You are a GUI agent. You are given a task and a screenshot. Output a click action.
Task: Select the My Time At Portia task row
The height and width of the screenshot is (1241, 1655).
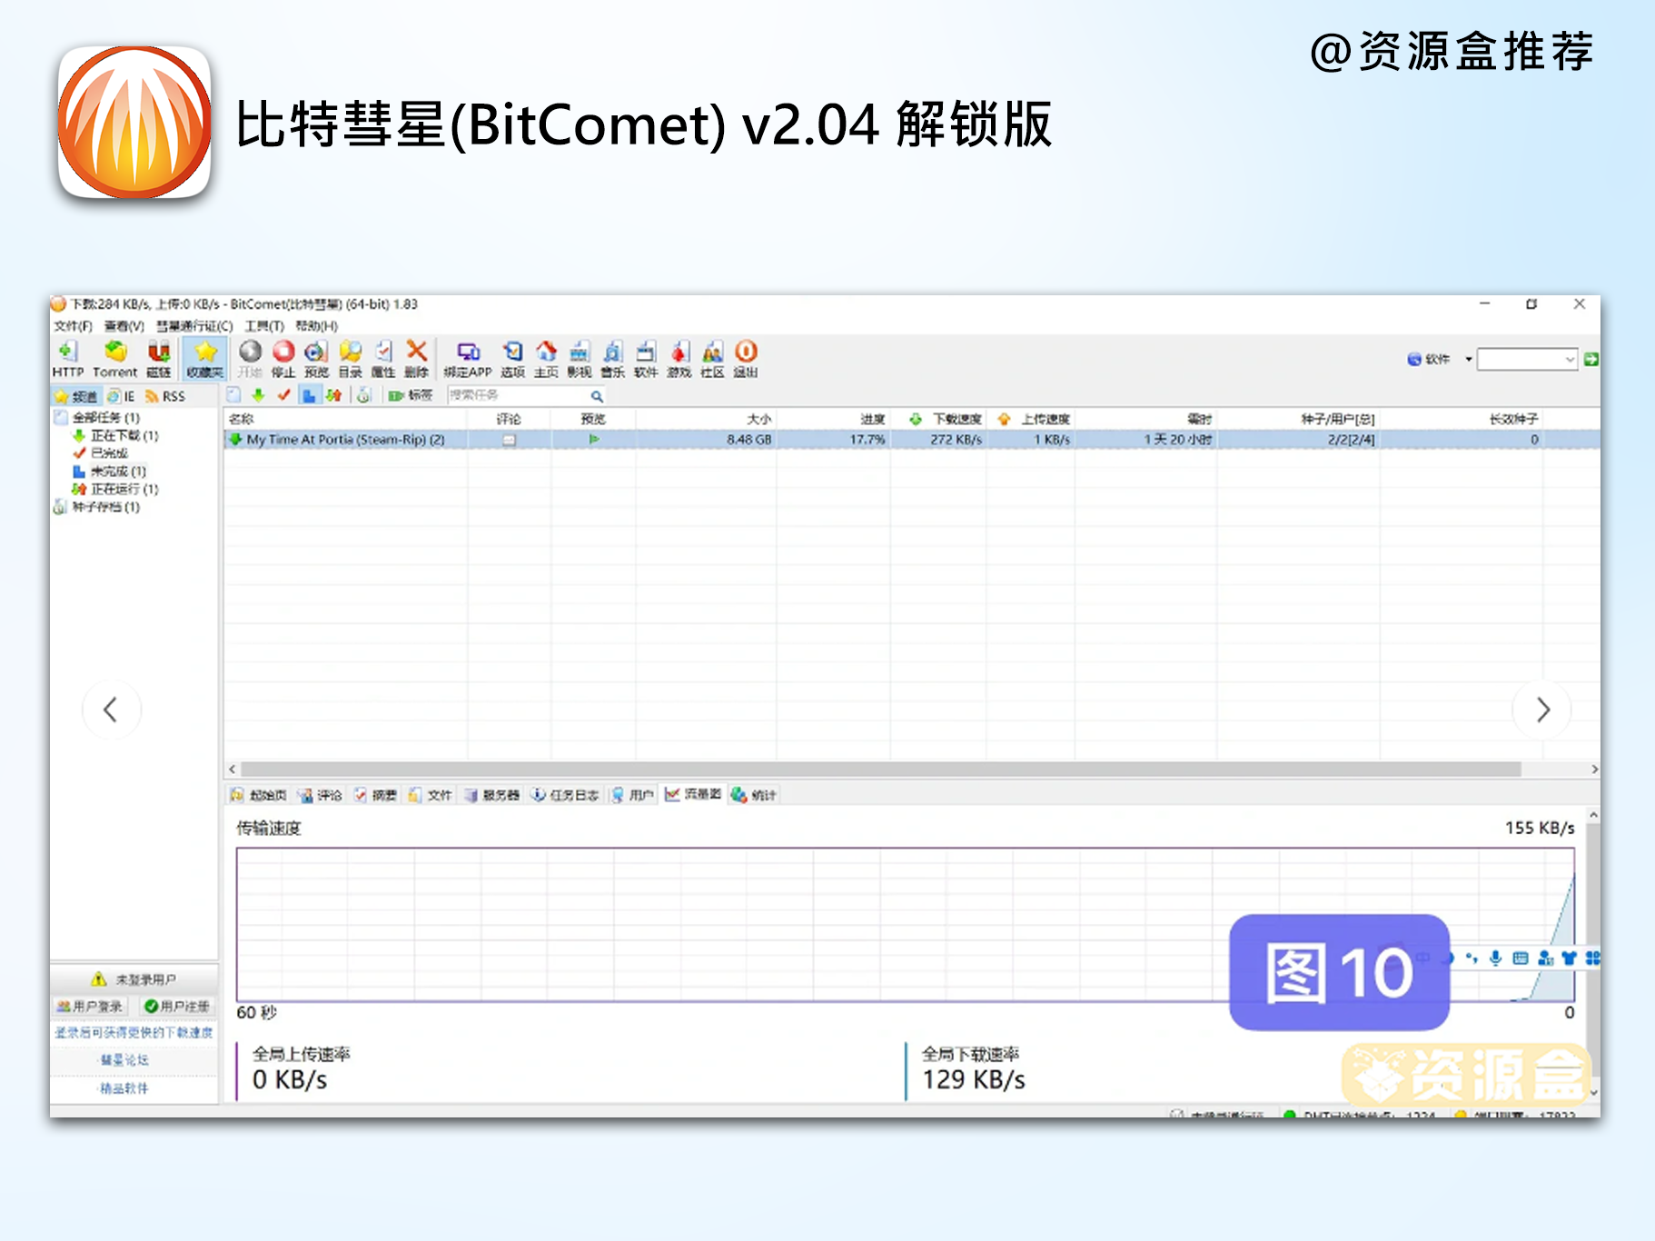tap(911, 440)
